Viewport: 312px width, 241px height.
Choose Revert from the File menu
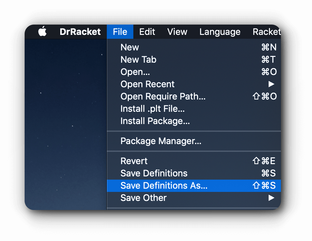tap(194, 161)
